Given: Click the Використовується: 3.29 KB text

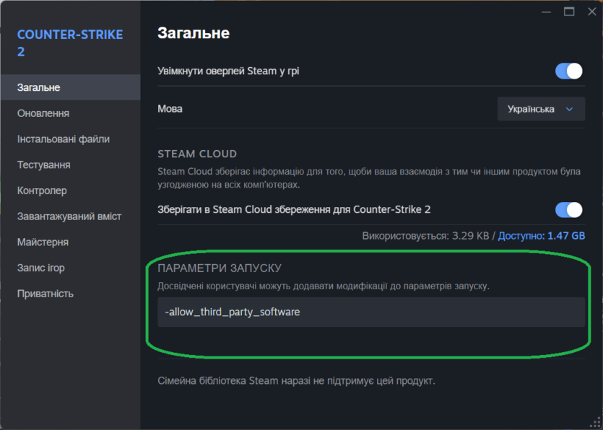Looking at the screenshot, I should [425, 236].
